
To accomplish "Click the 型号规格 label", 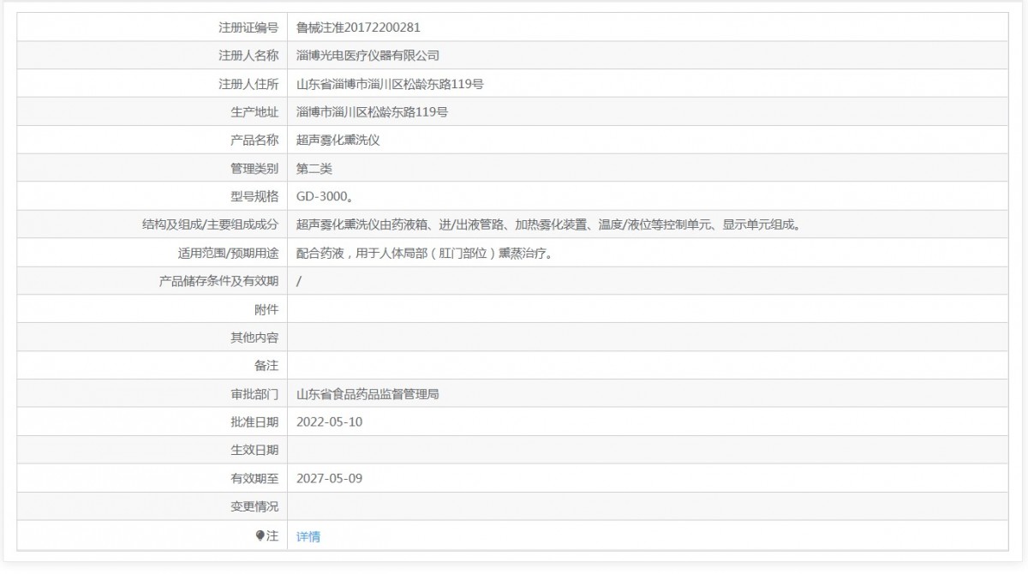I will [x=254, y=197].
